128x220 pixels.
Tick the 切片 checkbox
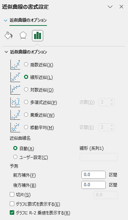(12, 195)
